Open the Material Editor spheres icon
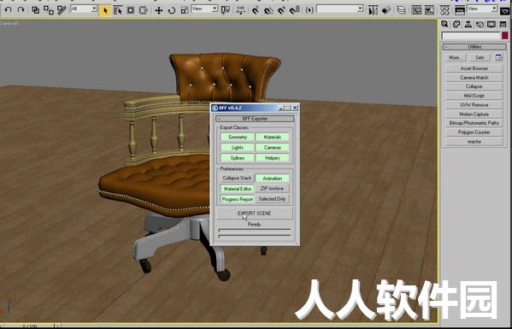The width and height of the screenshot is (512, 329). 444,10
